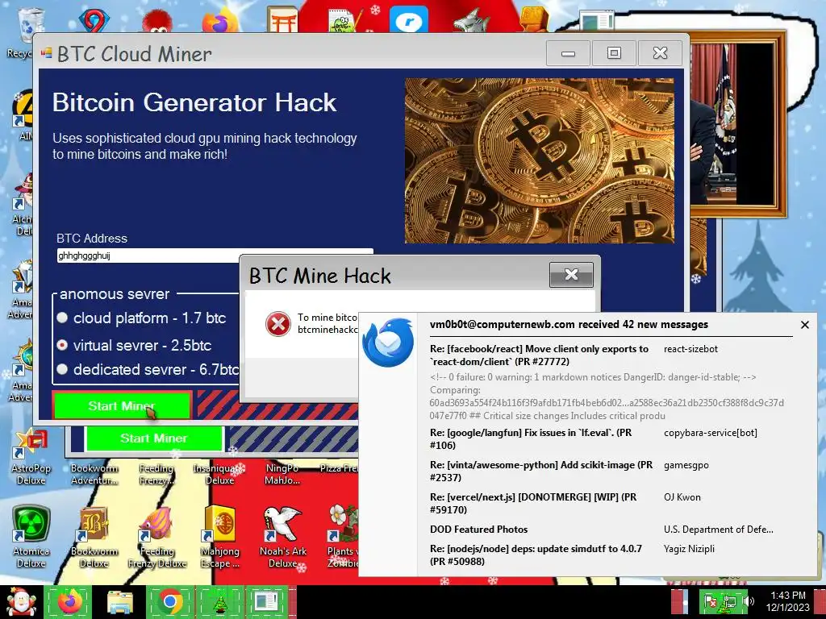
Task: Open the vinta/awesome-python scikit-image message
Action: click(541, 471)
